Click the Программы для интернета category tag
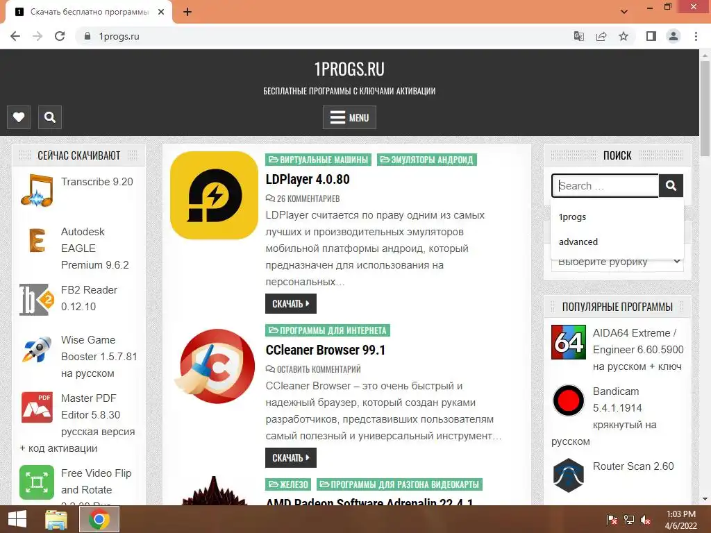 [x=328, y=330]
